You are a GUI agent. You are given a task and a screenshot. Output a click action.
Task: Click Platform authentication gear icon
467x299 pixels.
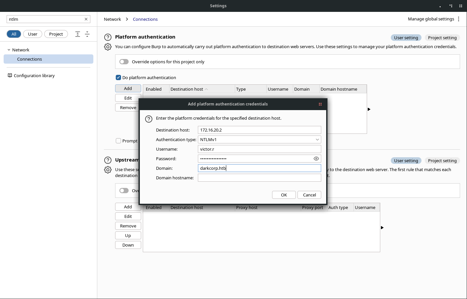pyautogui.click(x=108, y=47)
